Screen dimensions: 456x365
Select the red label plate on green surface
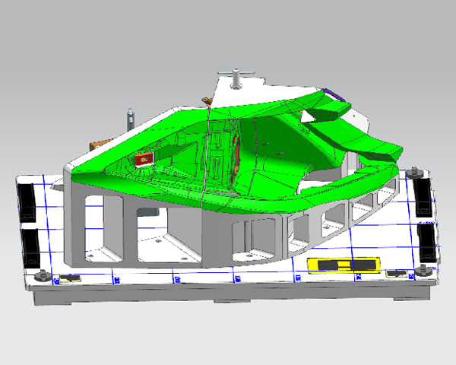(x=144, y=159)
